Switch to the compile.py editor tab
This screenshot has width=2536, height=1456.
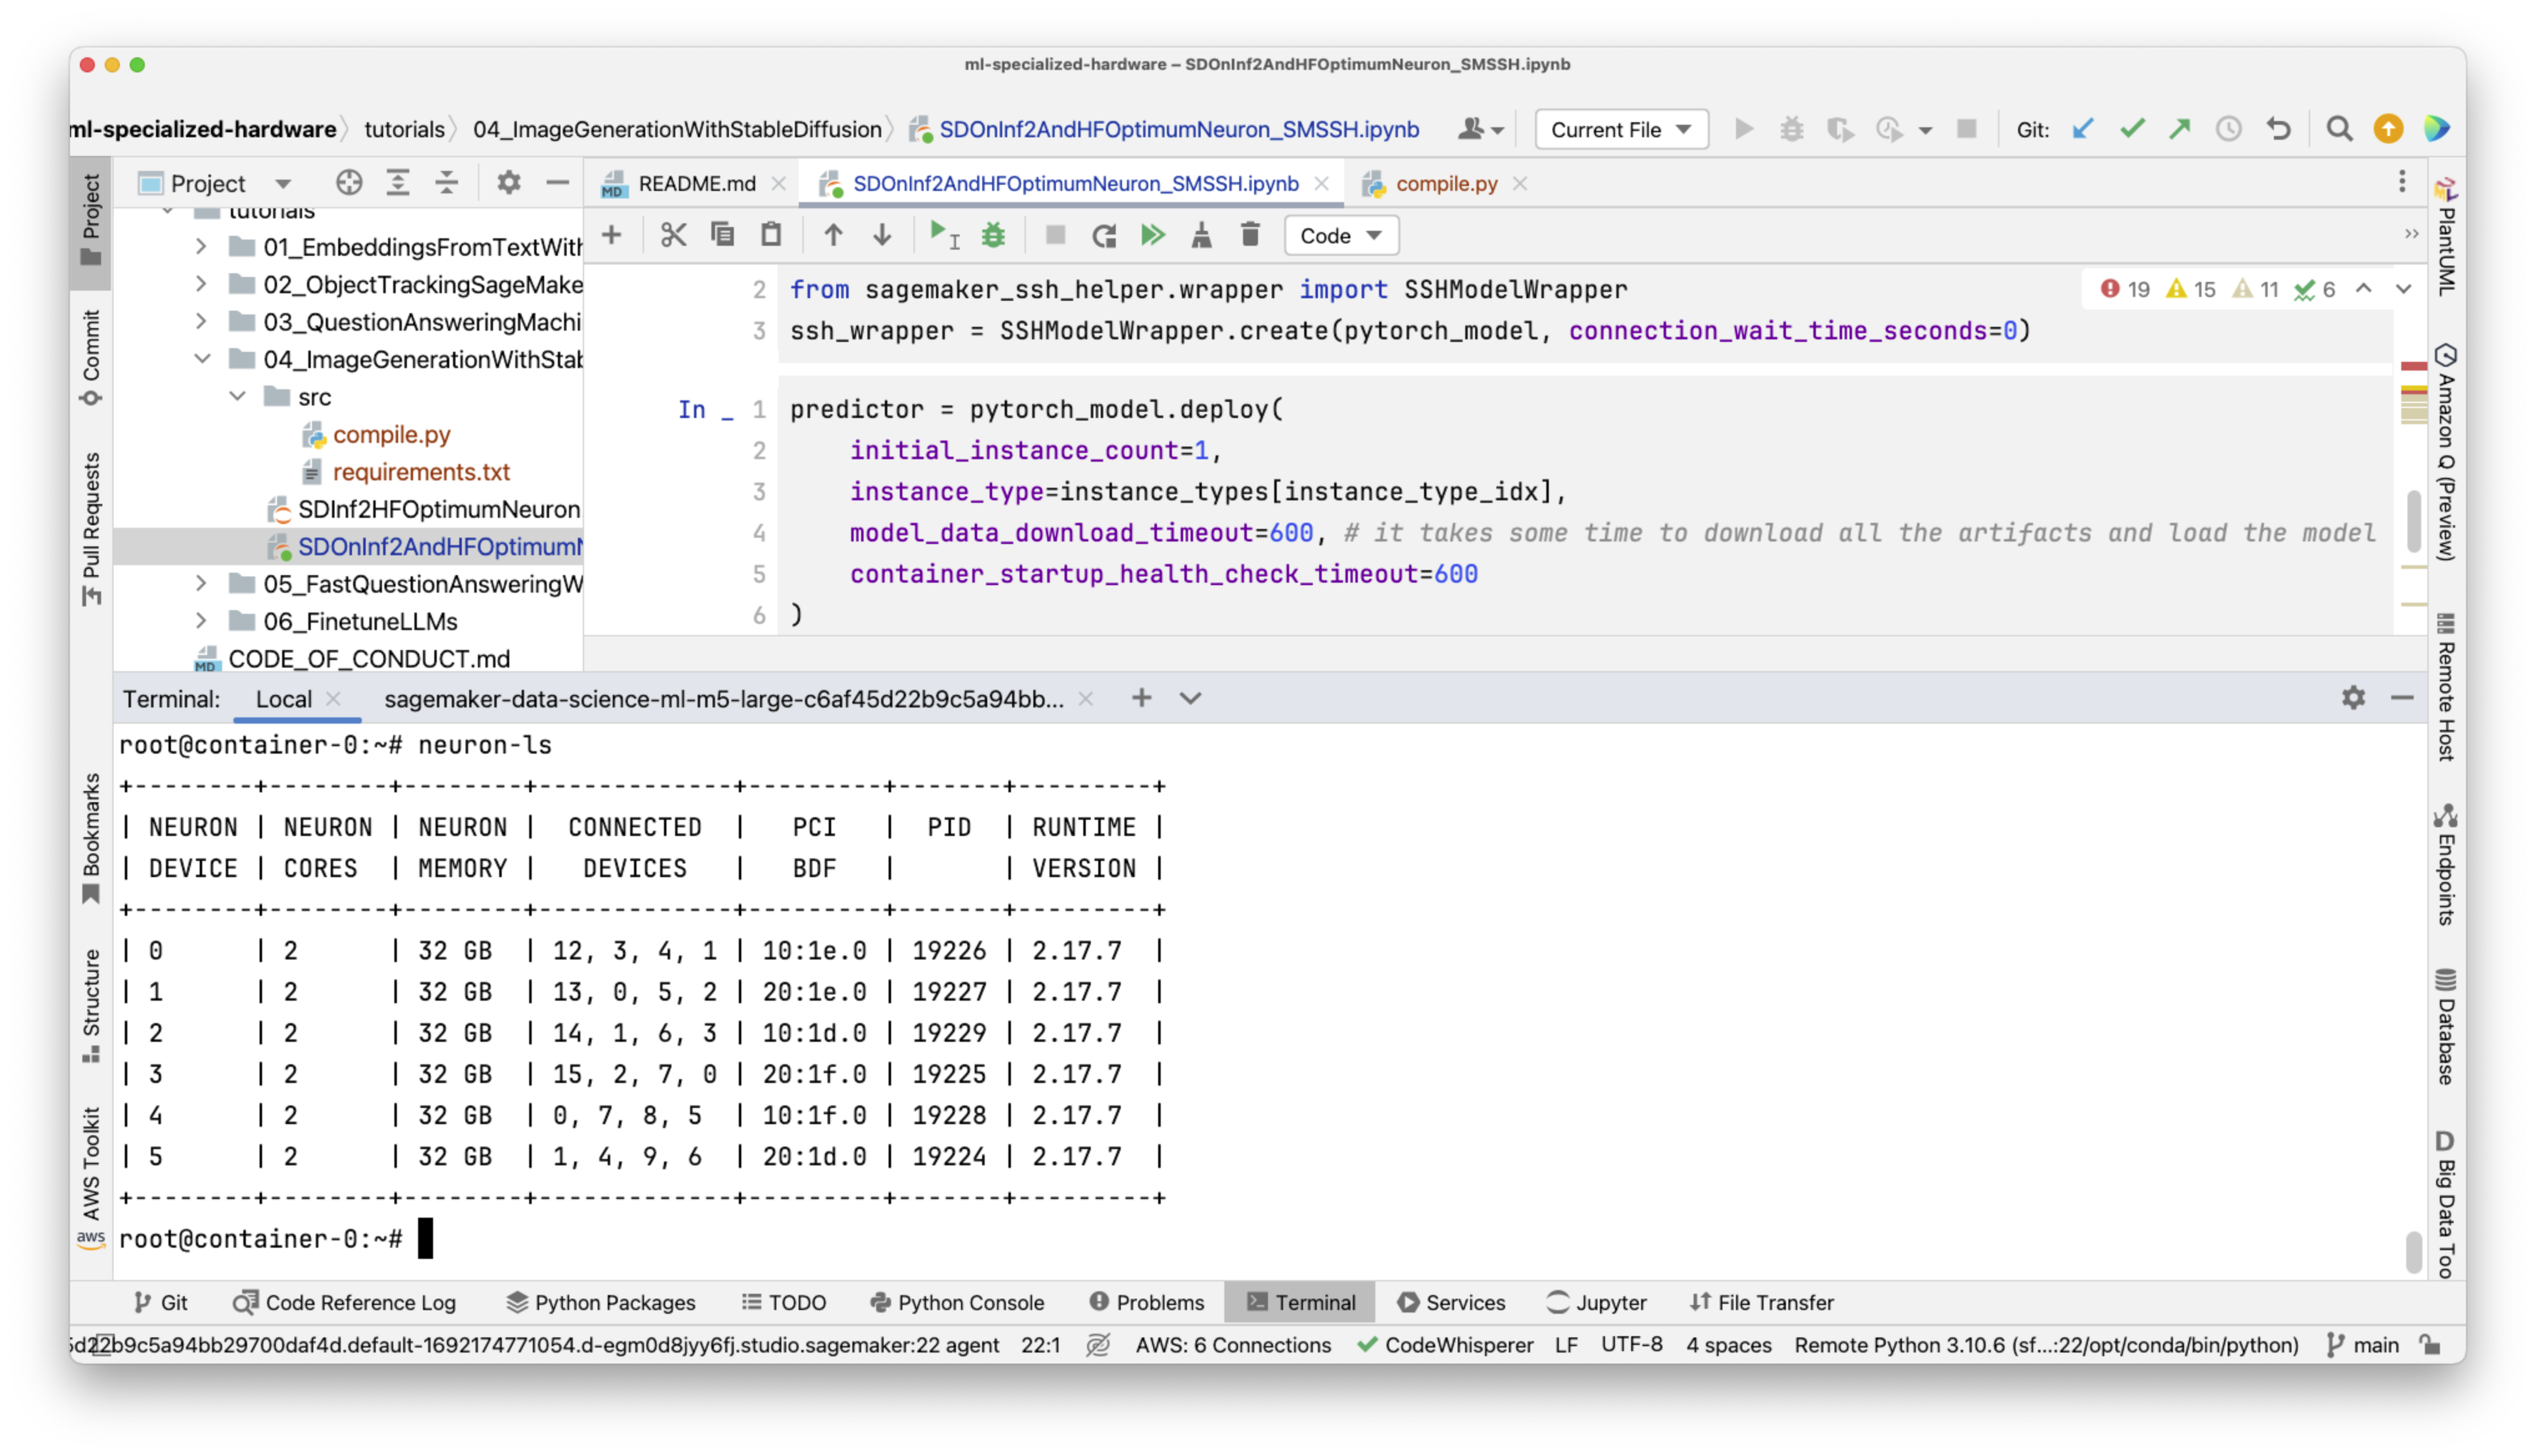[x=1445, y=184]
